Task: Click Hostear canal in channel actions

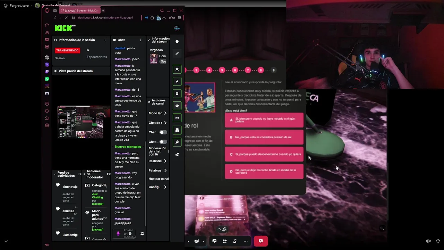Action: 159,179
